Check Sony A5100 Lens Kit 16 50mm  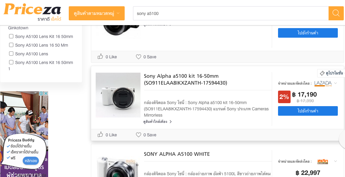[x=11, y=36]
